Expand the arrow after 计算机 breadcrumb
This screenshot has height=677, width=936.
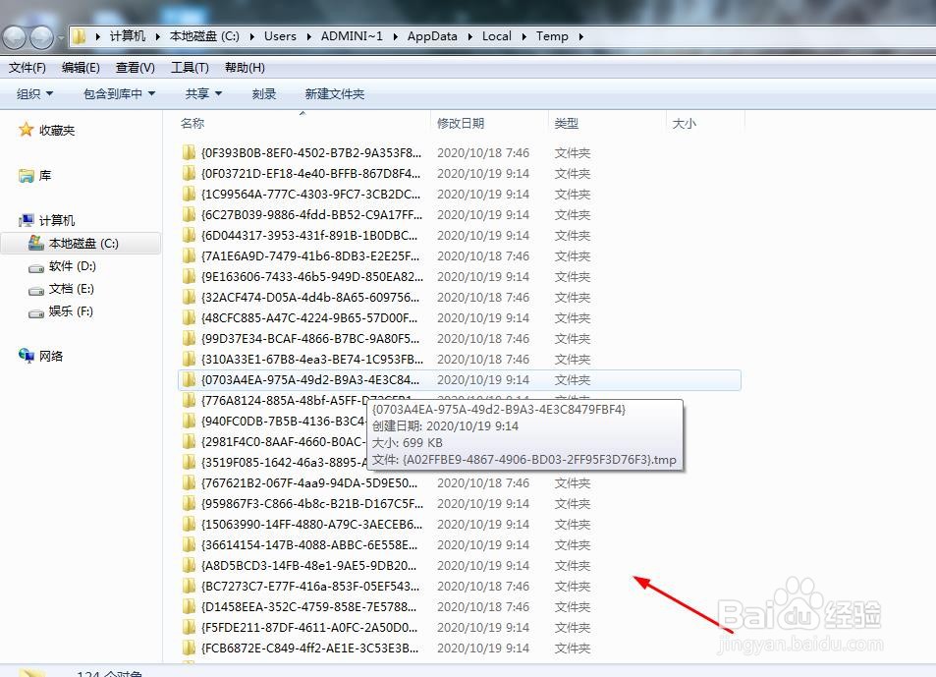[157, 37]
